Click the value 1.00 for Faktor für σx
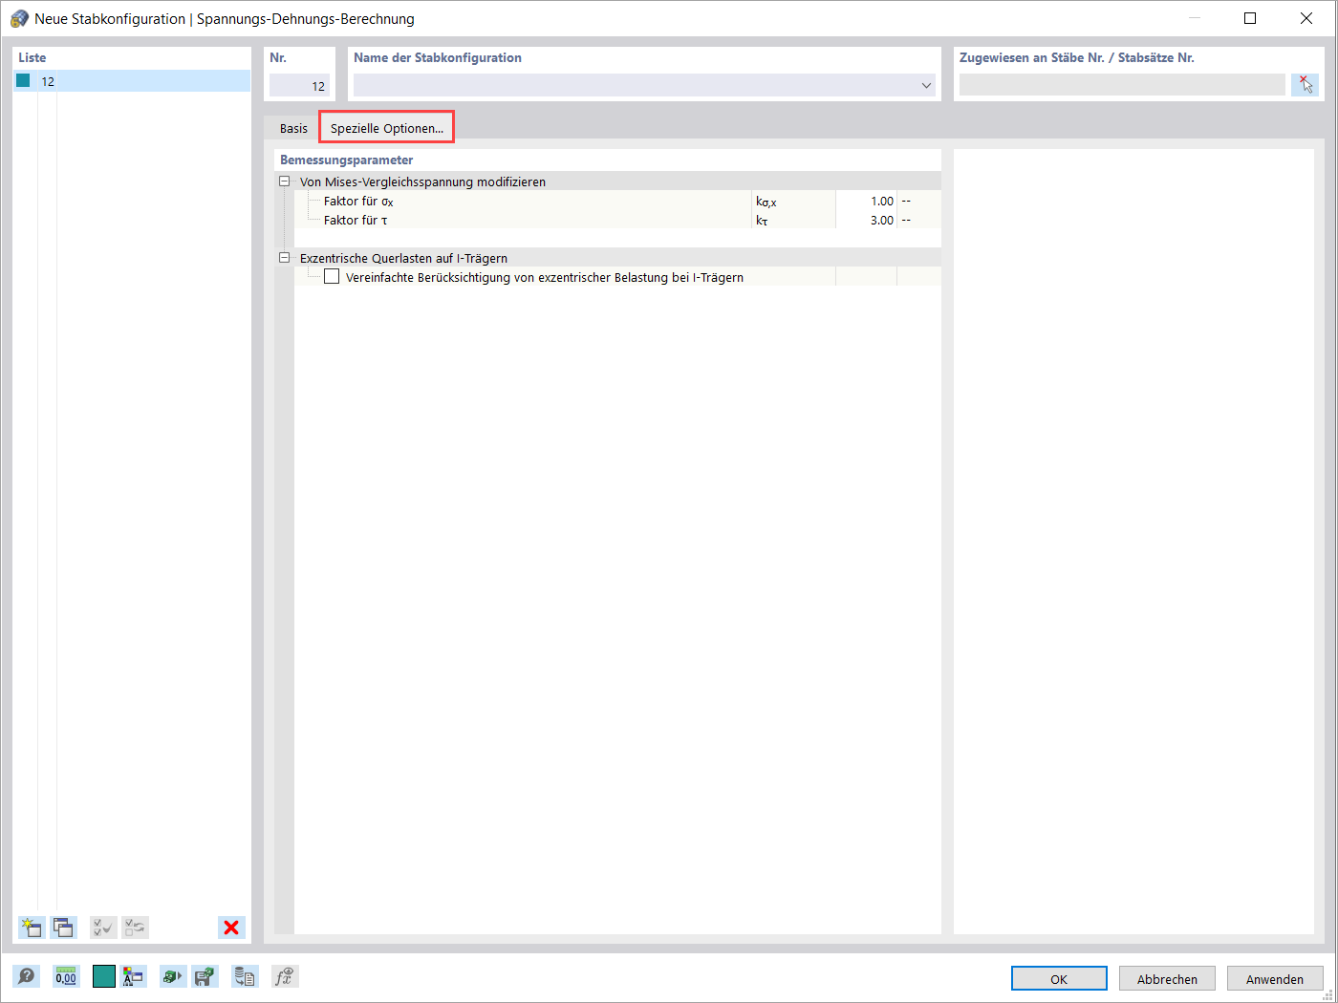 866,201
